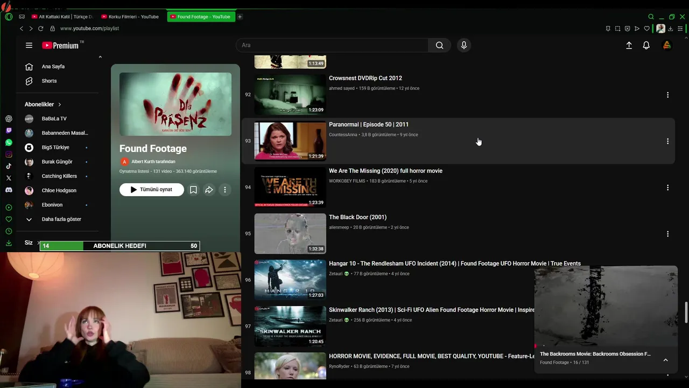
Task: Start voice search with microphone
Action: pyautogui.click(x=464, y=45)
